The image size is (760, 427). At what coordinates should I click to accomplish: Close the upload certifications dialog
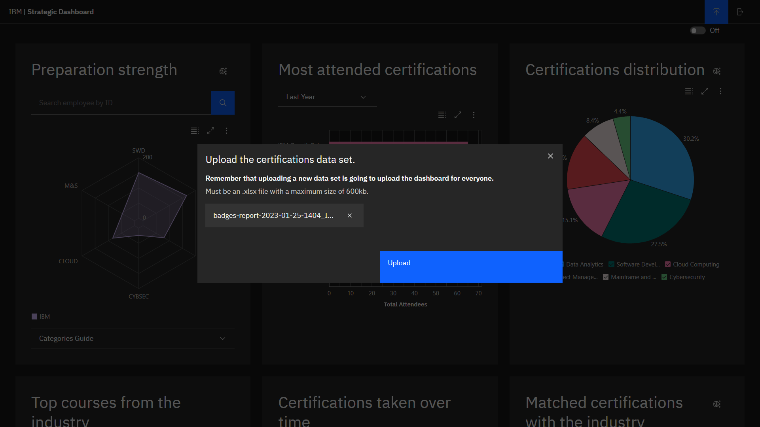[x=550, y=156]
